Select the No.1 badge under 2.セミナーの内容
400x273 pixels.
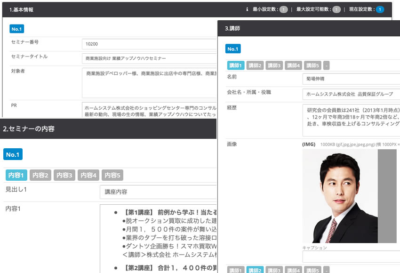(x=13, y=154)
